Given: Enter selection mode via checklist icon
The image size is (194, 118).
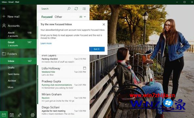Looking at the screenshot, I should click(x=84, y=8).
